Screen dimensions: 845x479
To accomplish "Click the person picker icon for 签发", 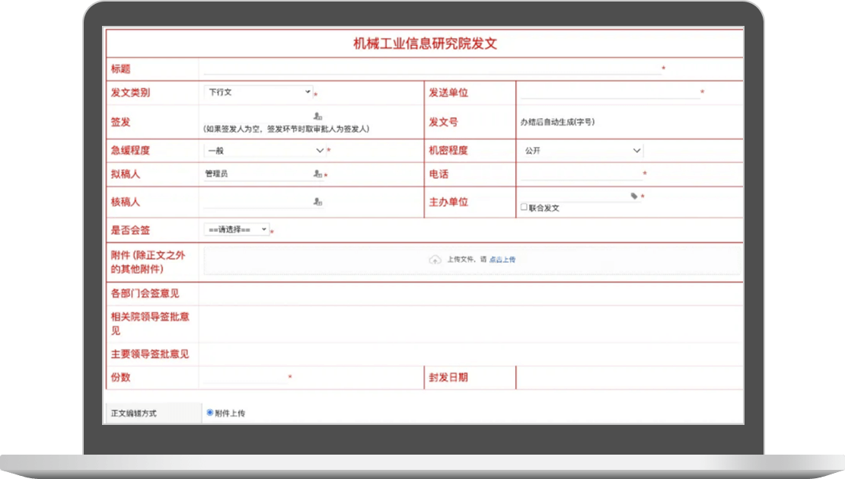I will click(317, 116).
